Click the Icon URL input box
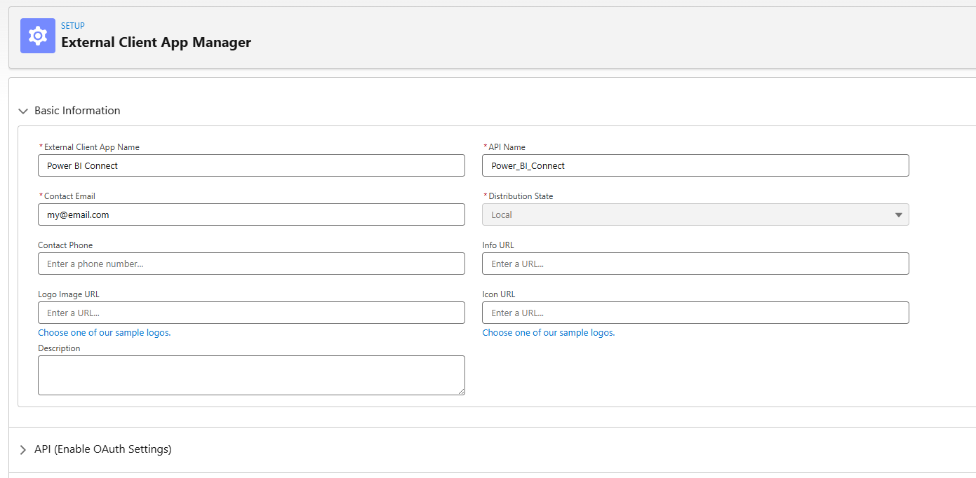 click(695, 313)
